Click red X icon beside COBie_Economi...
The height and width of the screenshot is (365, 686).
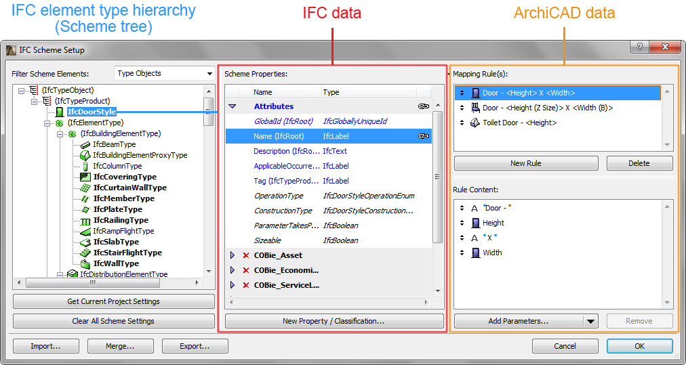[x=246, y=270]
